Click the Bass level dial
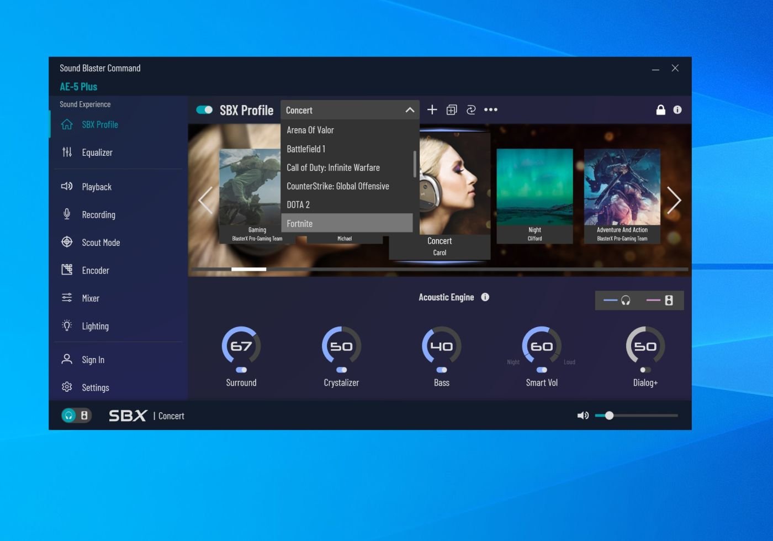The height and width of the screenshot is (541, 773). (x=442, y=346)
